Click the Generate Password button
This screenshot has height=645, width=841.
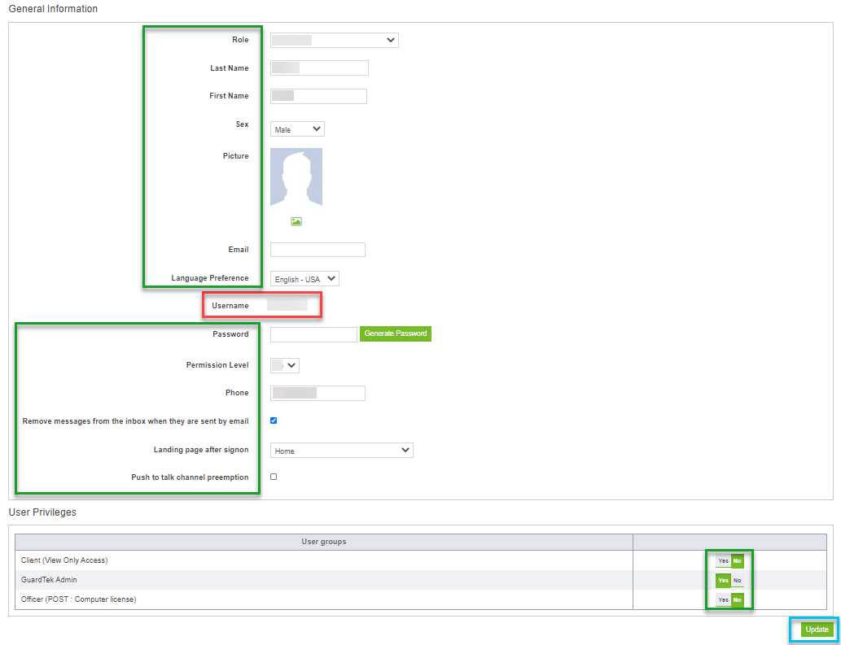click(x=396, y=333)
